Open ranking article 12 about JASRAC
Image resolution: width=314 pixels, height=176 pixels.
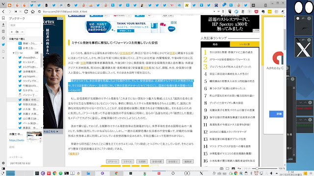(x=228, y=132)
